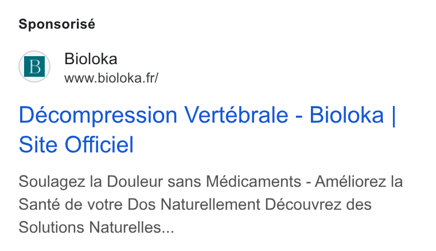
Task: Open the Décompression Vertébrale headline link
Action: click(x=207, y=130)
